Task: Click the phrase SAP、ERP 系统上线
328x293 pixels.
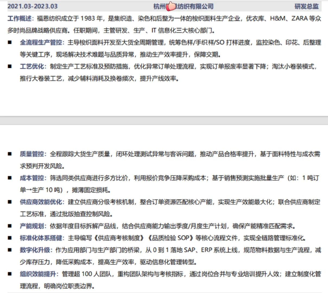Action: [x=211, y=250]
